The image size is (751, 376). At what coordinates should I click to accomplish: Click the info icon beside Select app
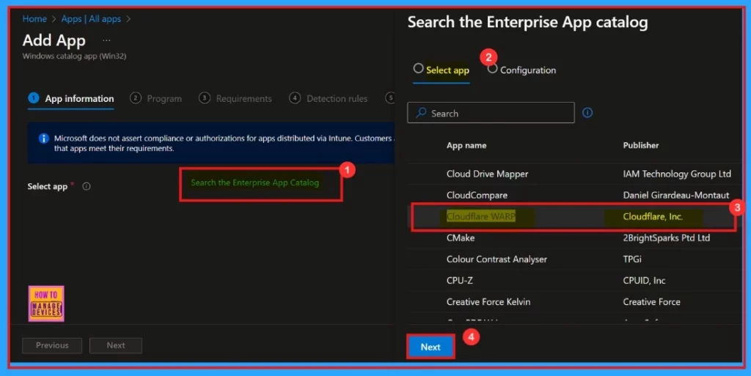(87, 187)
